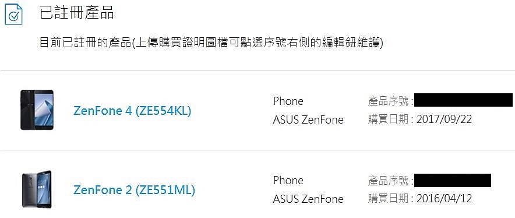Click the ZenFone 2 購買日期 label
Image resolution: width=515 pixels, height=218 pixels.
click(x=388, y=199)
